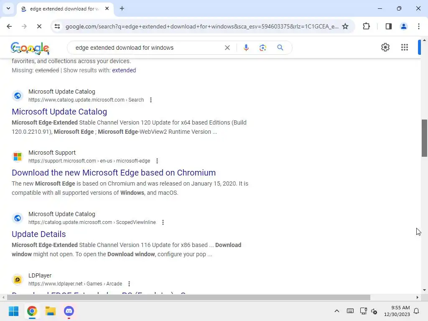Open 'Microsoft Update Catalog' result title
The height and width of the screenshot is (321, 428).
[59, 112]
